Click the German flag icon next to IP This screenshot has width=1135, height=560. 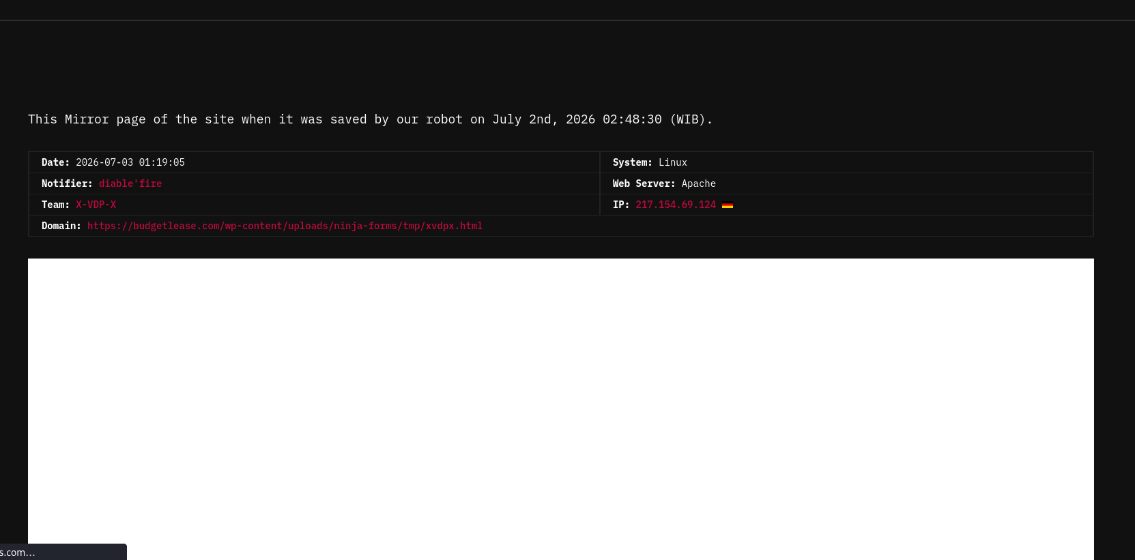(728, 205)
